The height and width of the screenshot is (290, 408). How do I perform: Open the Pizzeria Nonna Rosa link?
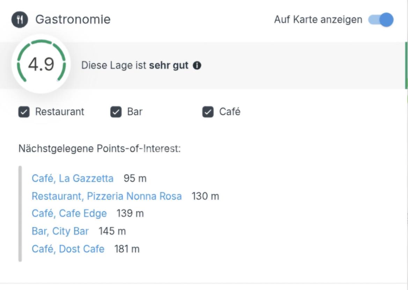point(106,196)
